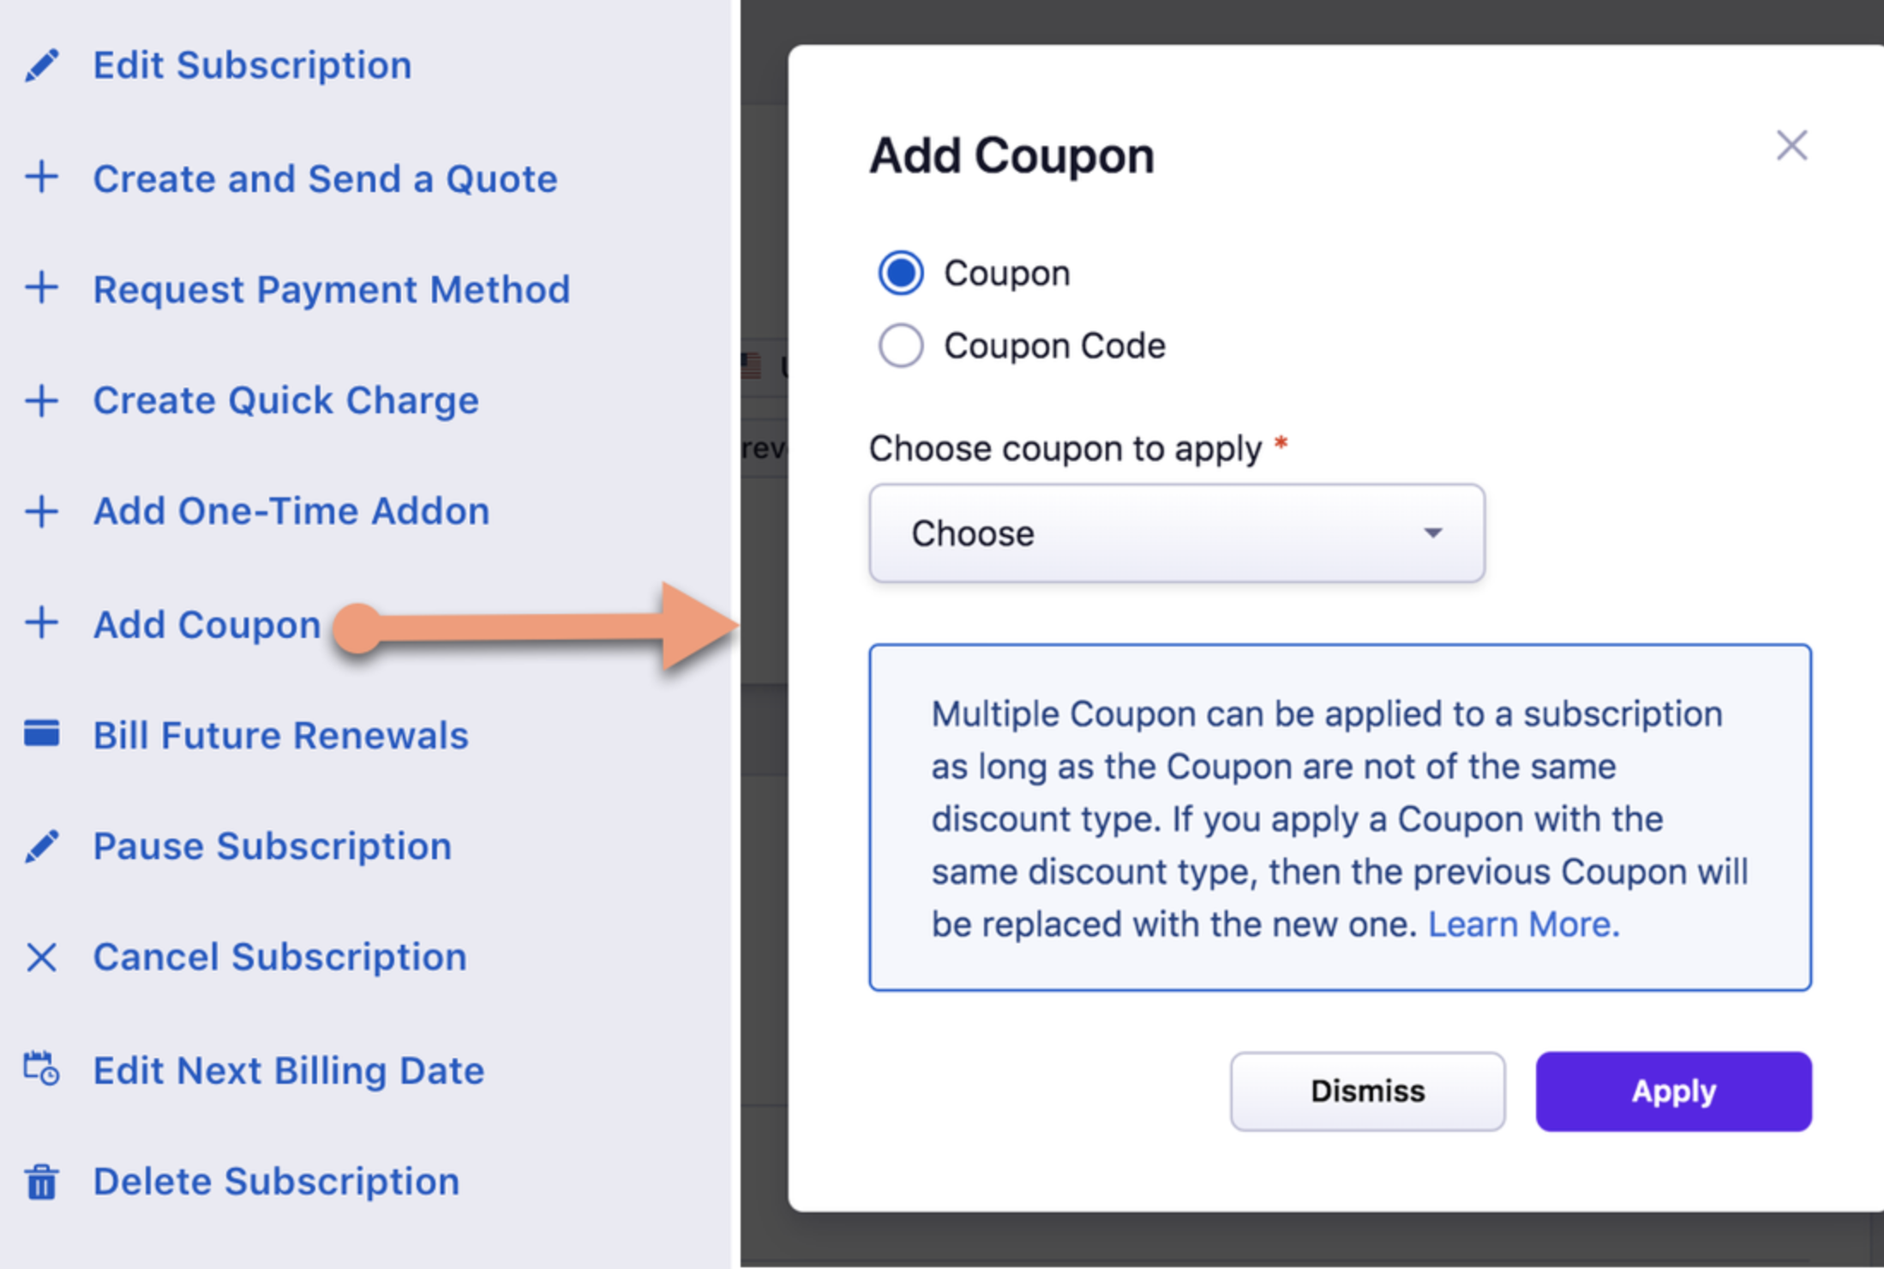Screen dimensions: 1884x1269
Task: Dismiss the Add Coupon dialog
Action: pyautogui.click(x=1366, y=1091)
